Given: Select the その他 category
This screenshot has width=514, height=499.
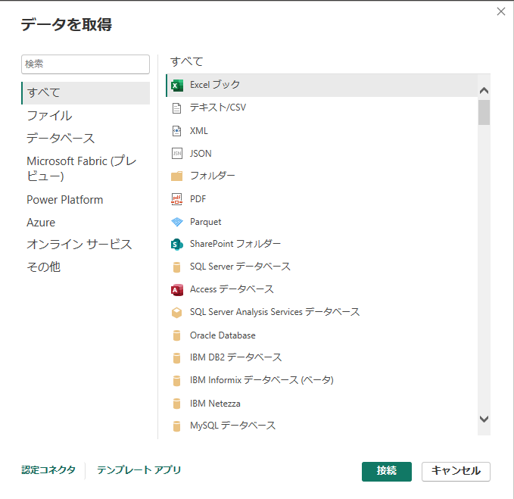Looking at the screenshot, I should [44, 267].
